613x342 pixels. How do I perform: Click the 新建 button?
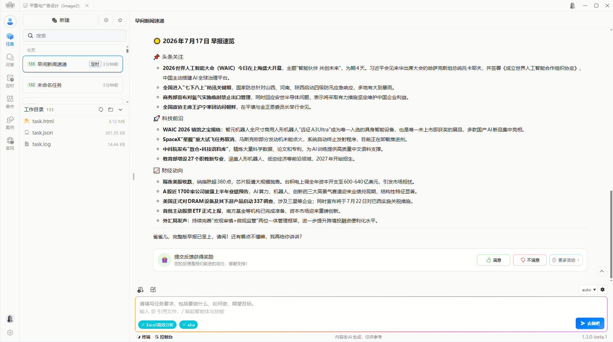click(61, 20)
